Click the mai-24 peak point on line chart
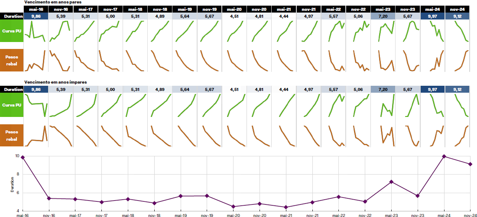 coord(444,156)
